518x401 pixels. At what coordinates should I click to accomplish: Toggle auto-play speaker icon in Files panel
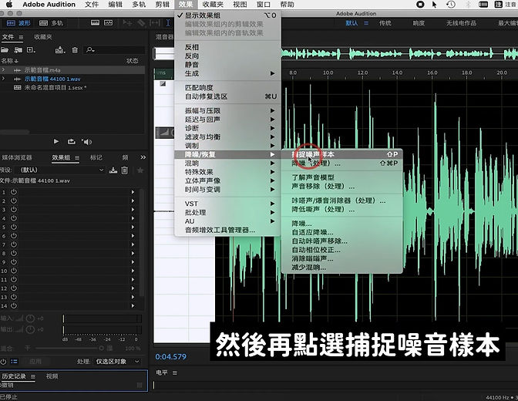point(86,141)
